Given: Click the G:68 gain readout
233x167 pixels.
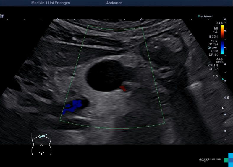Looking at the screenshot, I should [x=214, y=51].
